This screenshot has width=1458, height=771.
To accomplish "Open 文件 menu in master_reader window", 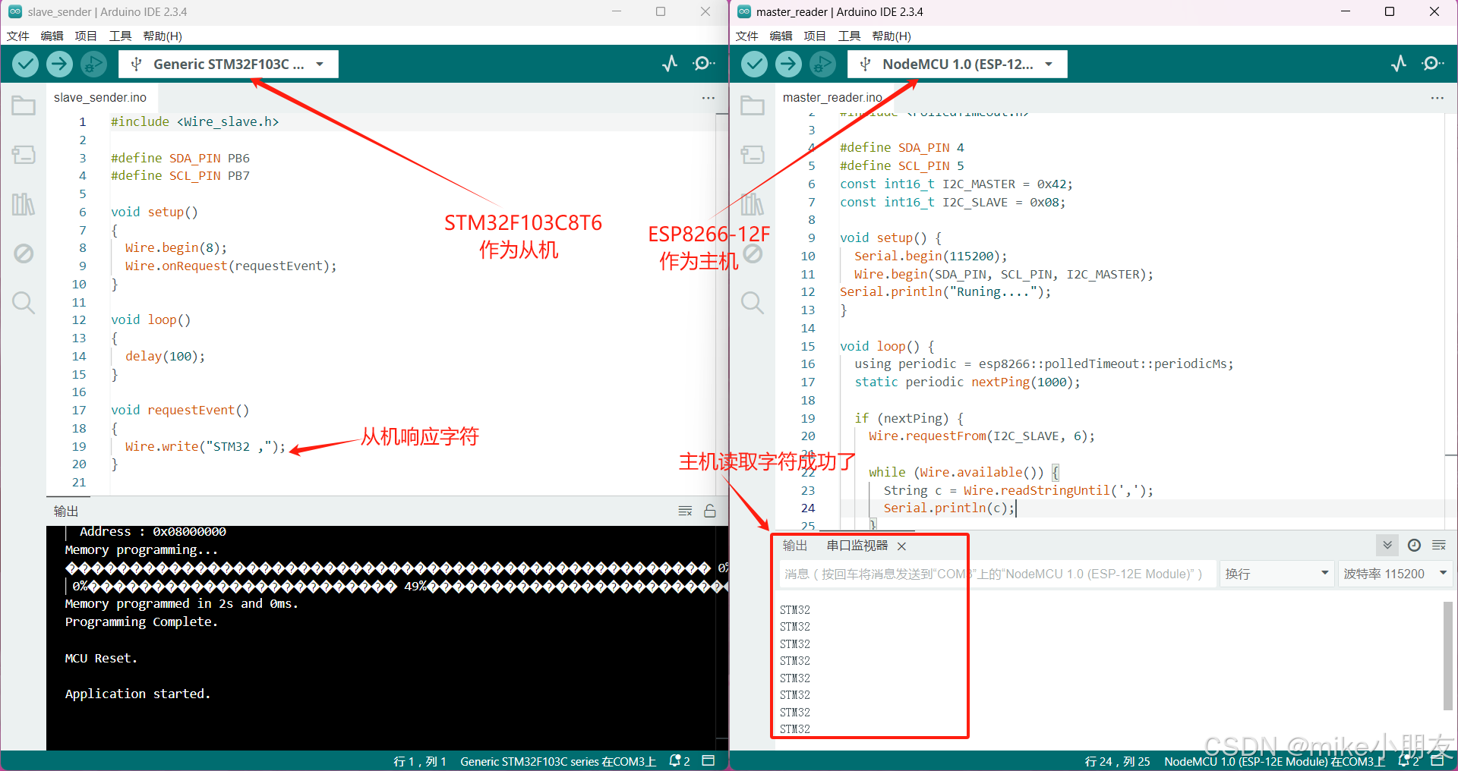I will (x=747, y=36).
